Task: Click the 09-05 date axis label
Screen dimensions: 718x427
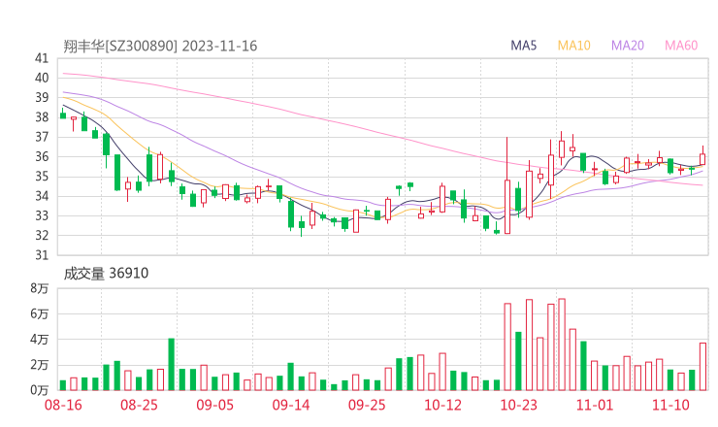Action: (x=215, y=406)
